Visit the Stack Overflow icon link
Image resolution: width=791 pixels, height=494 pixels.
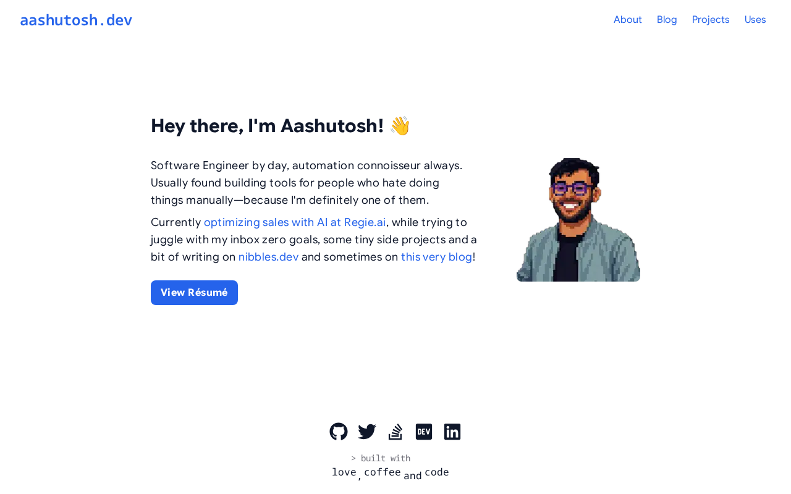(395, 432)
